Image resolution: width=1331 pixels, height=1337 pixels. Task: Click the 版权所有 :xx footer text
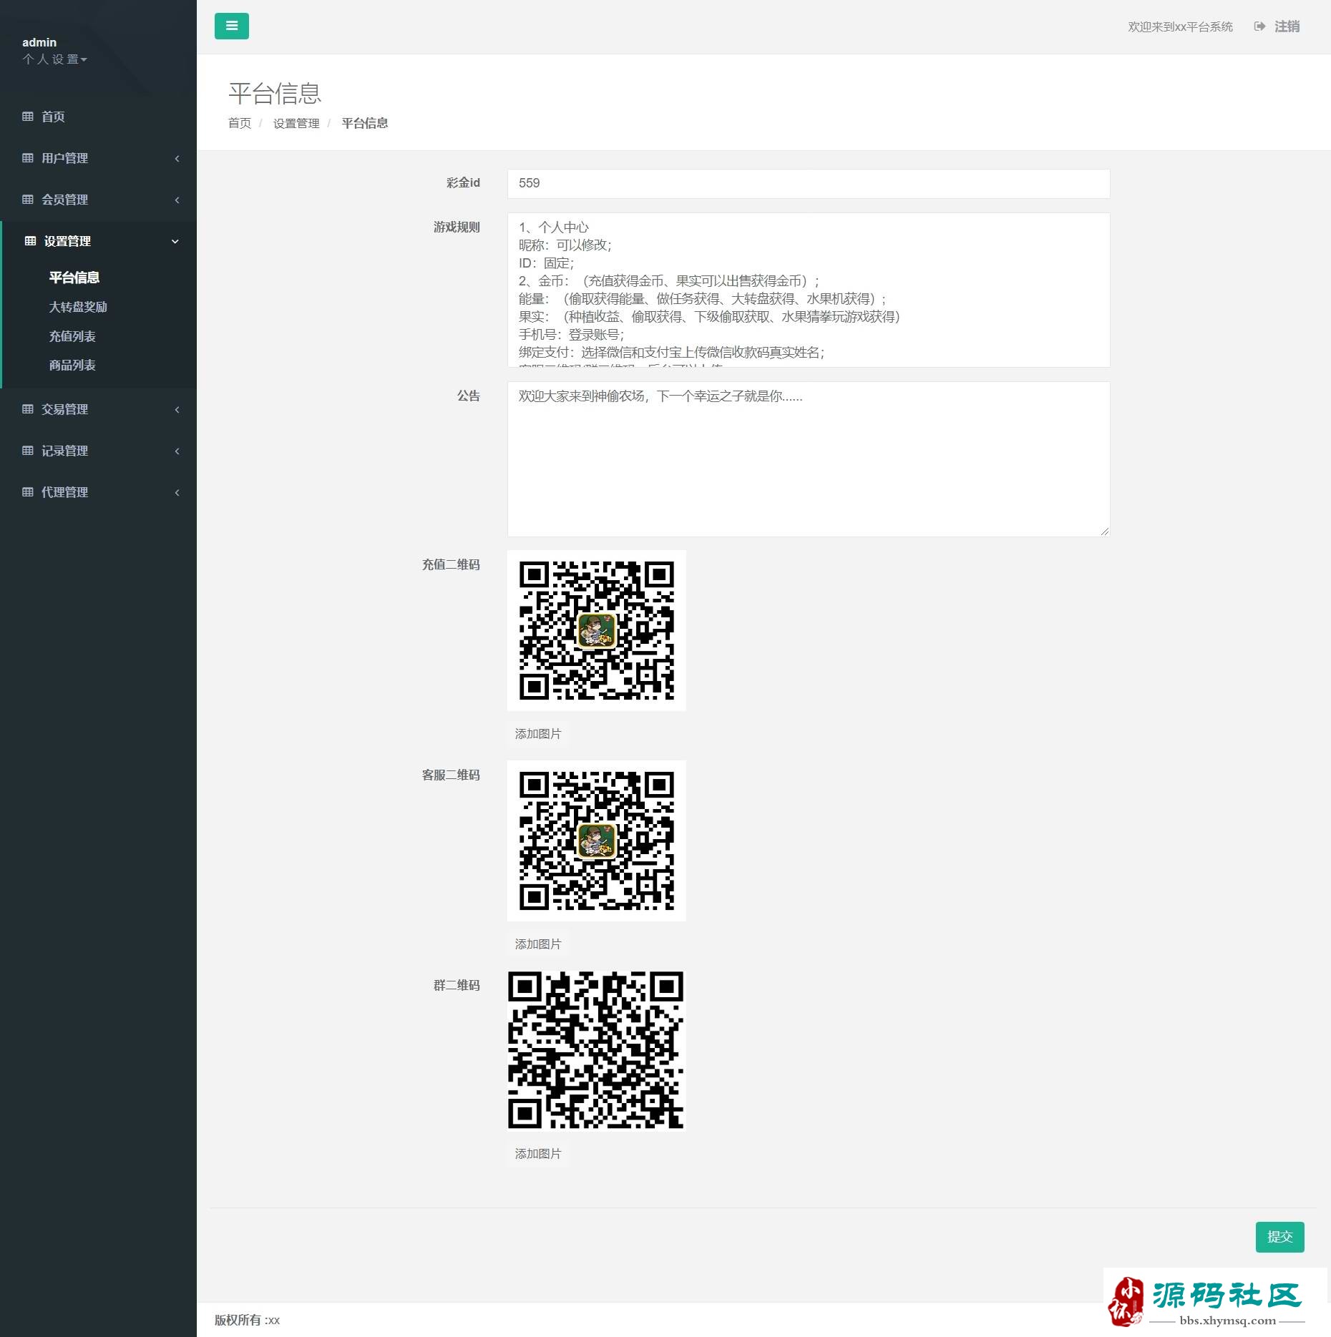(247, 1320)
